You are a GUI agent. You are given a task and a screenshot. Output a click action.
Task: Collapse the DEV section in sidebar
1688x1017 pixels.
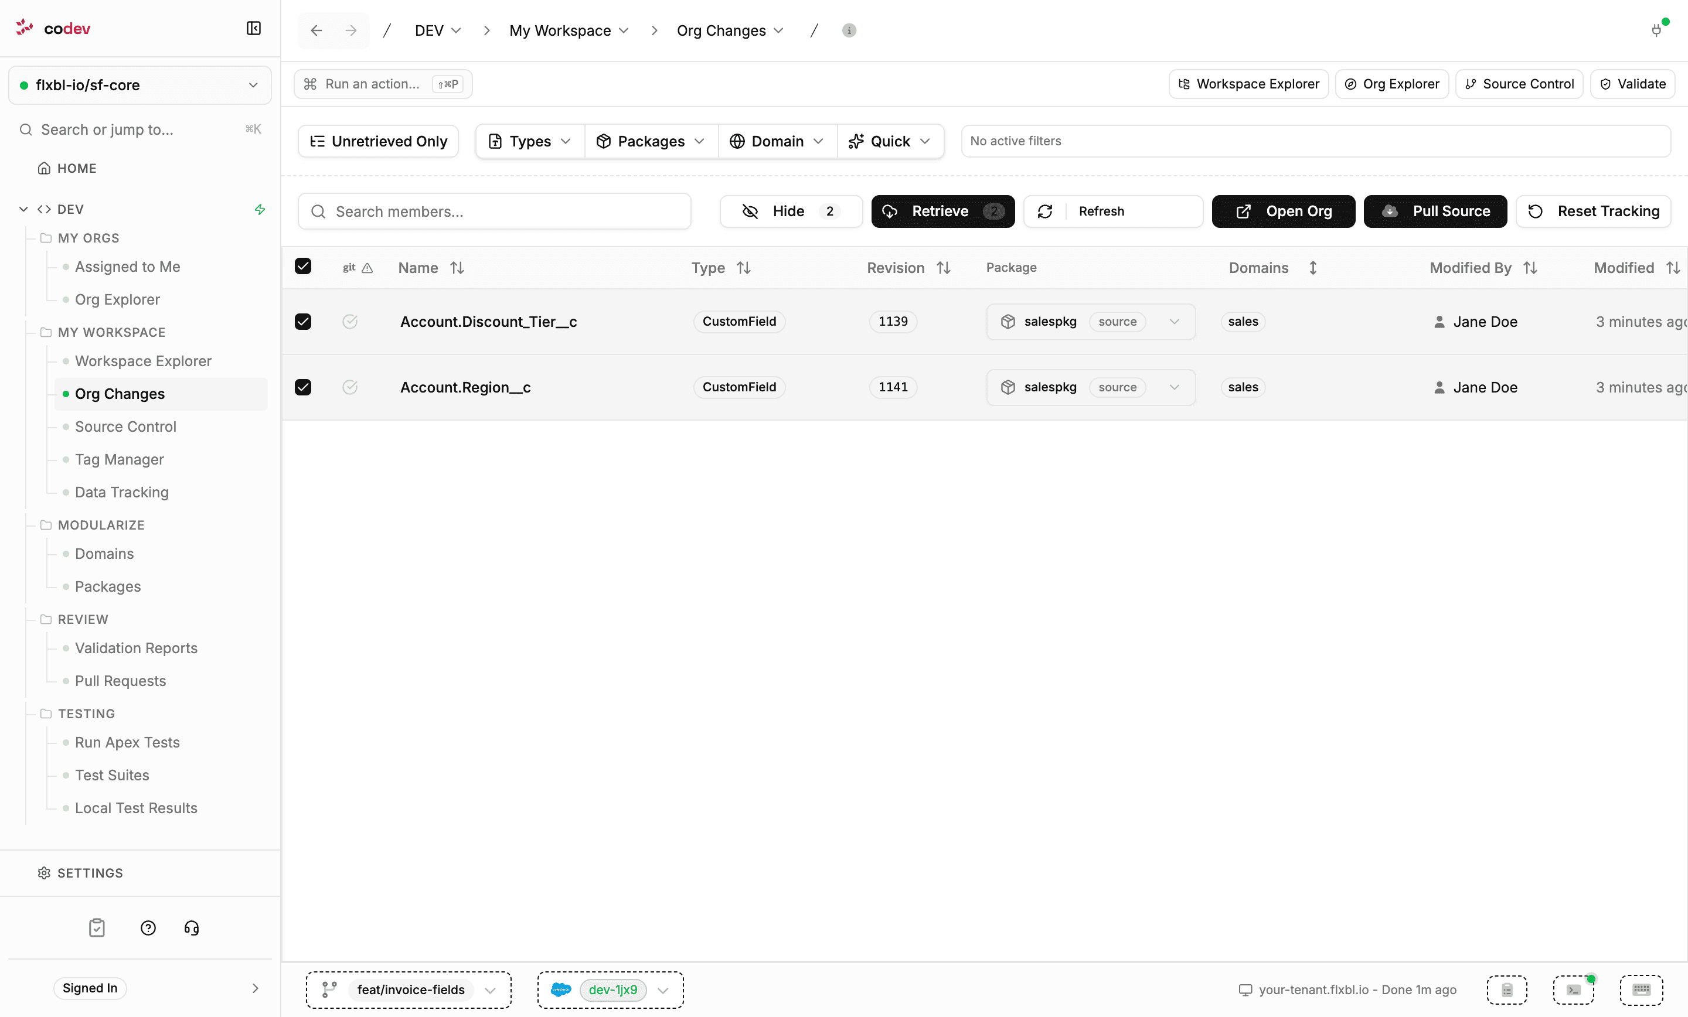pos(23,209)
